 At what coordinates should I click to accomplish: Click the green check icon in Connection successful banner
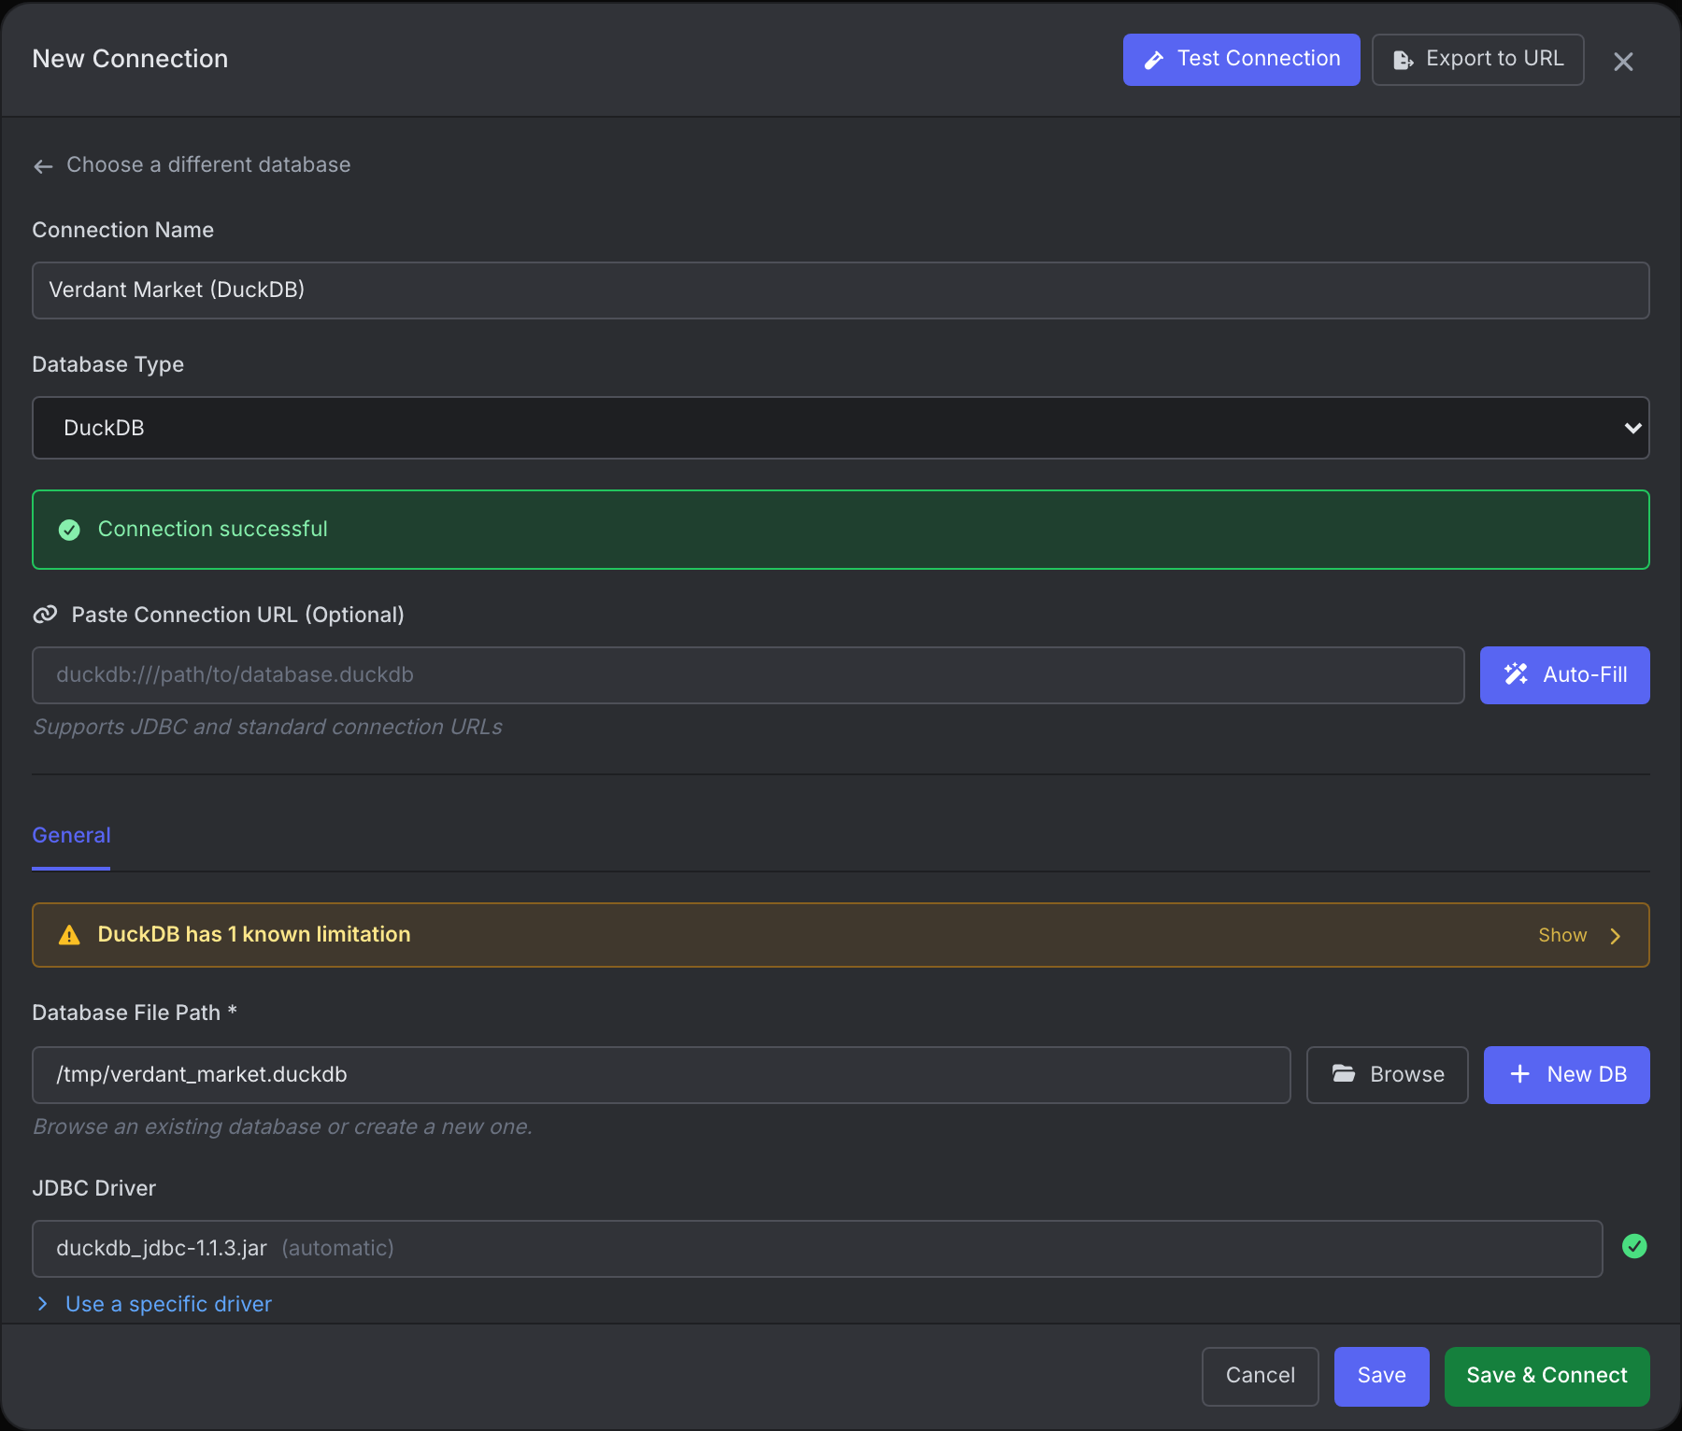click(x=69, y=530)
